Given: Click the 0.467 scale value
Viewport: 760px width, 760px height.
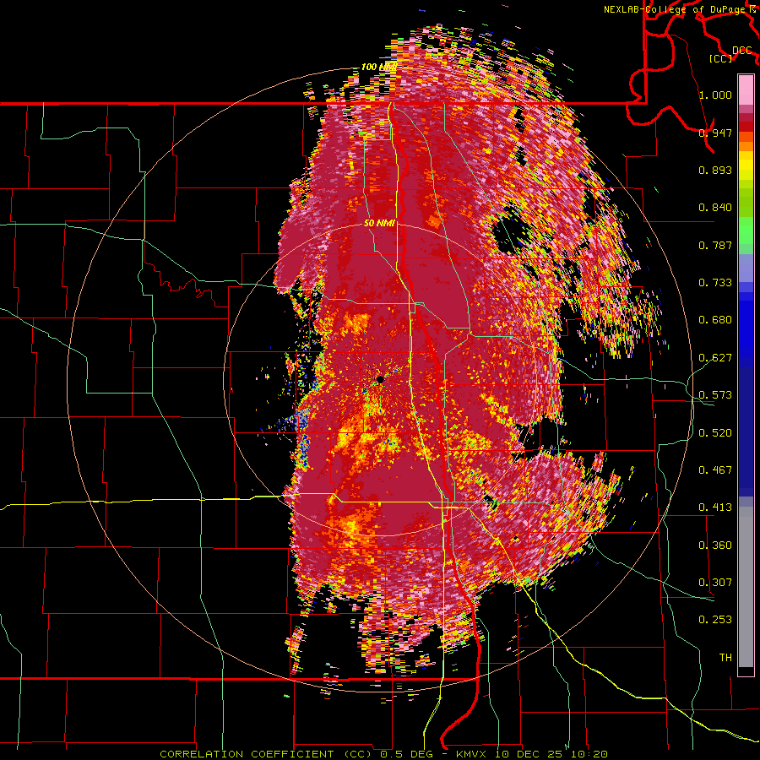Looking at the screenshot, I should [715, 470].
